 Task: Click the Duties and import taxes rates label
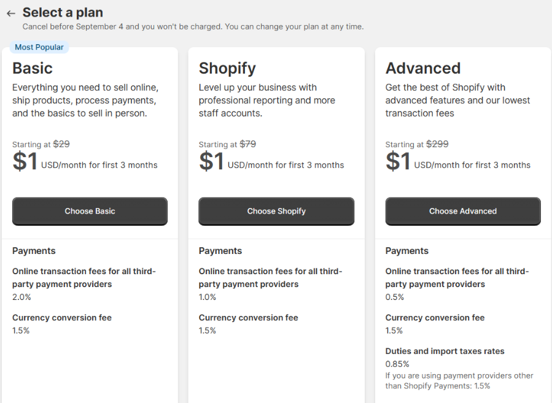445,351
